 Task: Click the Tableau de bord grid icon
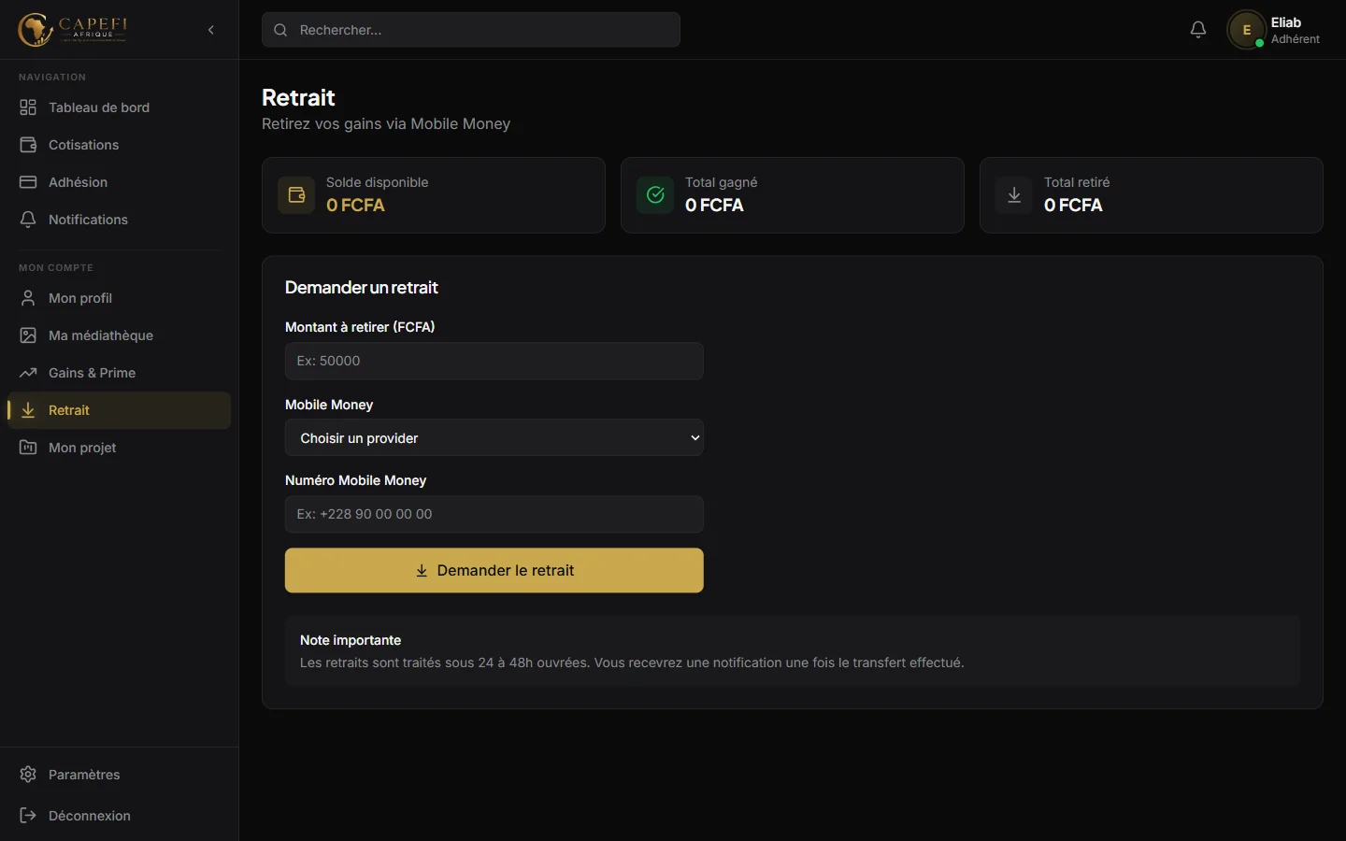tap(28, 107)
